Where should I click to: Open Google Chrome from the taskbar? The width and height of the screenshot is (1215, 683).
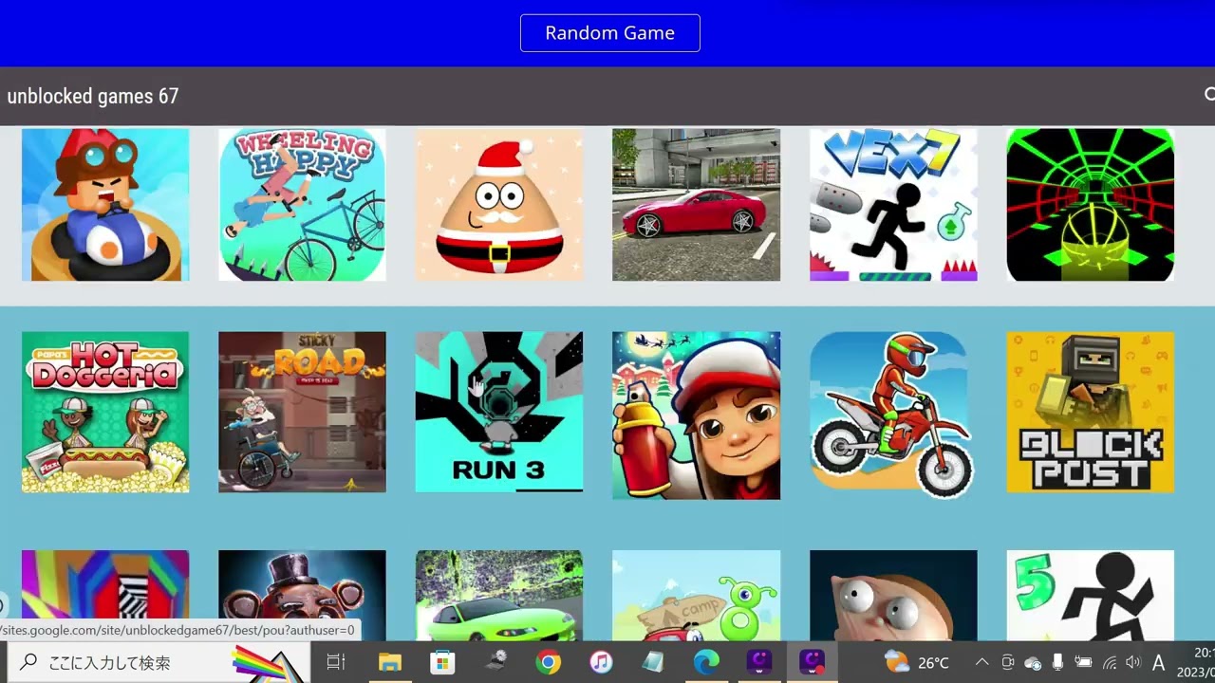point(548,662)
